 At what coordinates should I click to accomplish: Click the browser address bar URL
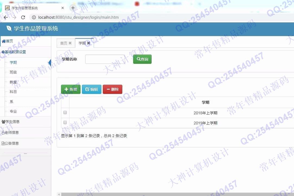tap(78, 17)
